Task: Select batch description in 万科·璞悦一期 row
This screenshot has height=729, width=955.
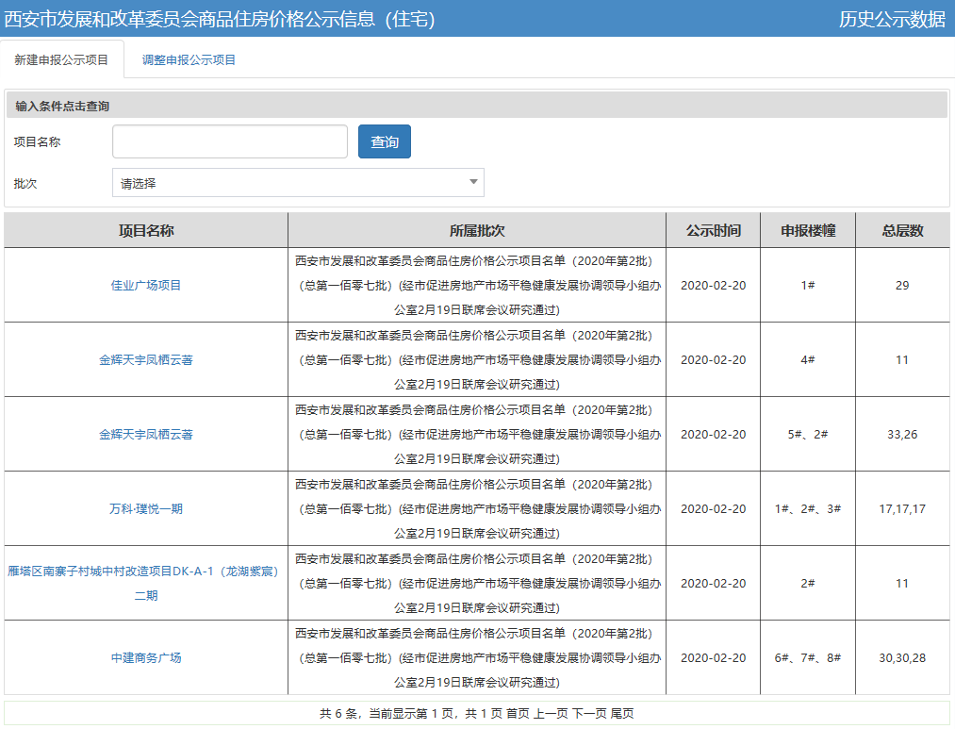Action: [x=477, y=508]
